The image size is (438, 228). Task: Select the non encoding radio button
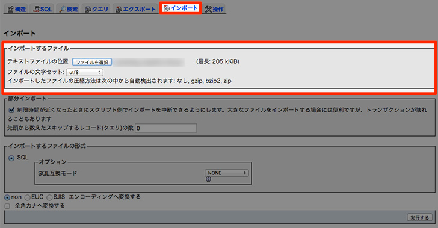(x=7, y=197)
